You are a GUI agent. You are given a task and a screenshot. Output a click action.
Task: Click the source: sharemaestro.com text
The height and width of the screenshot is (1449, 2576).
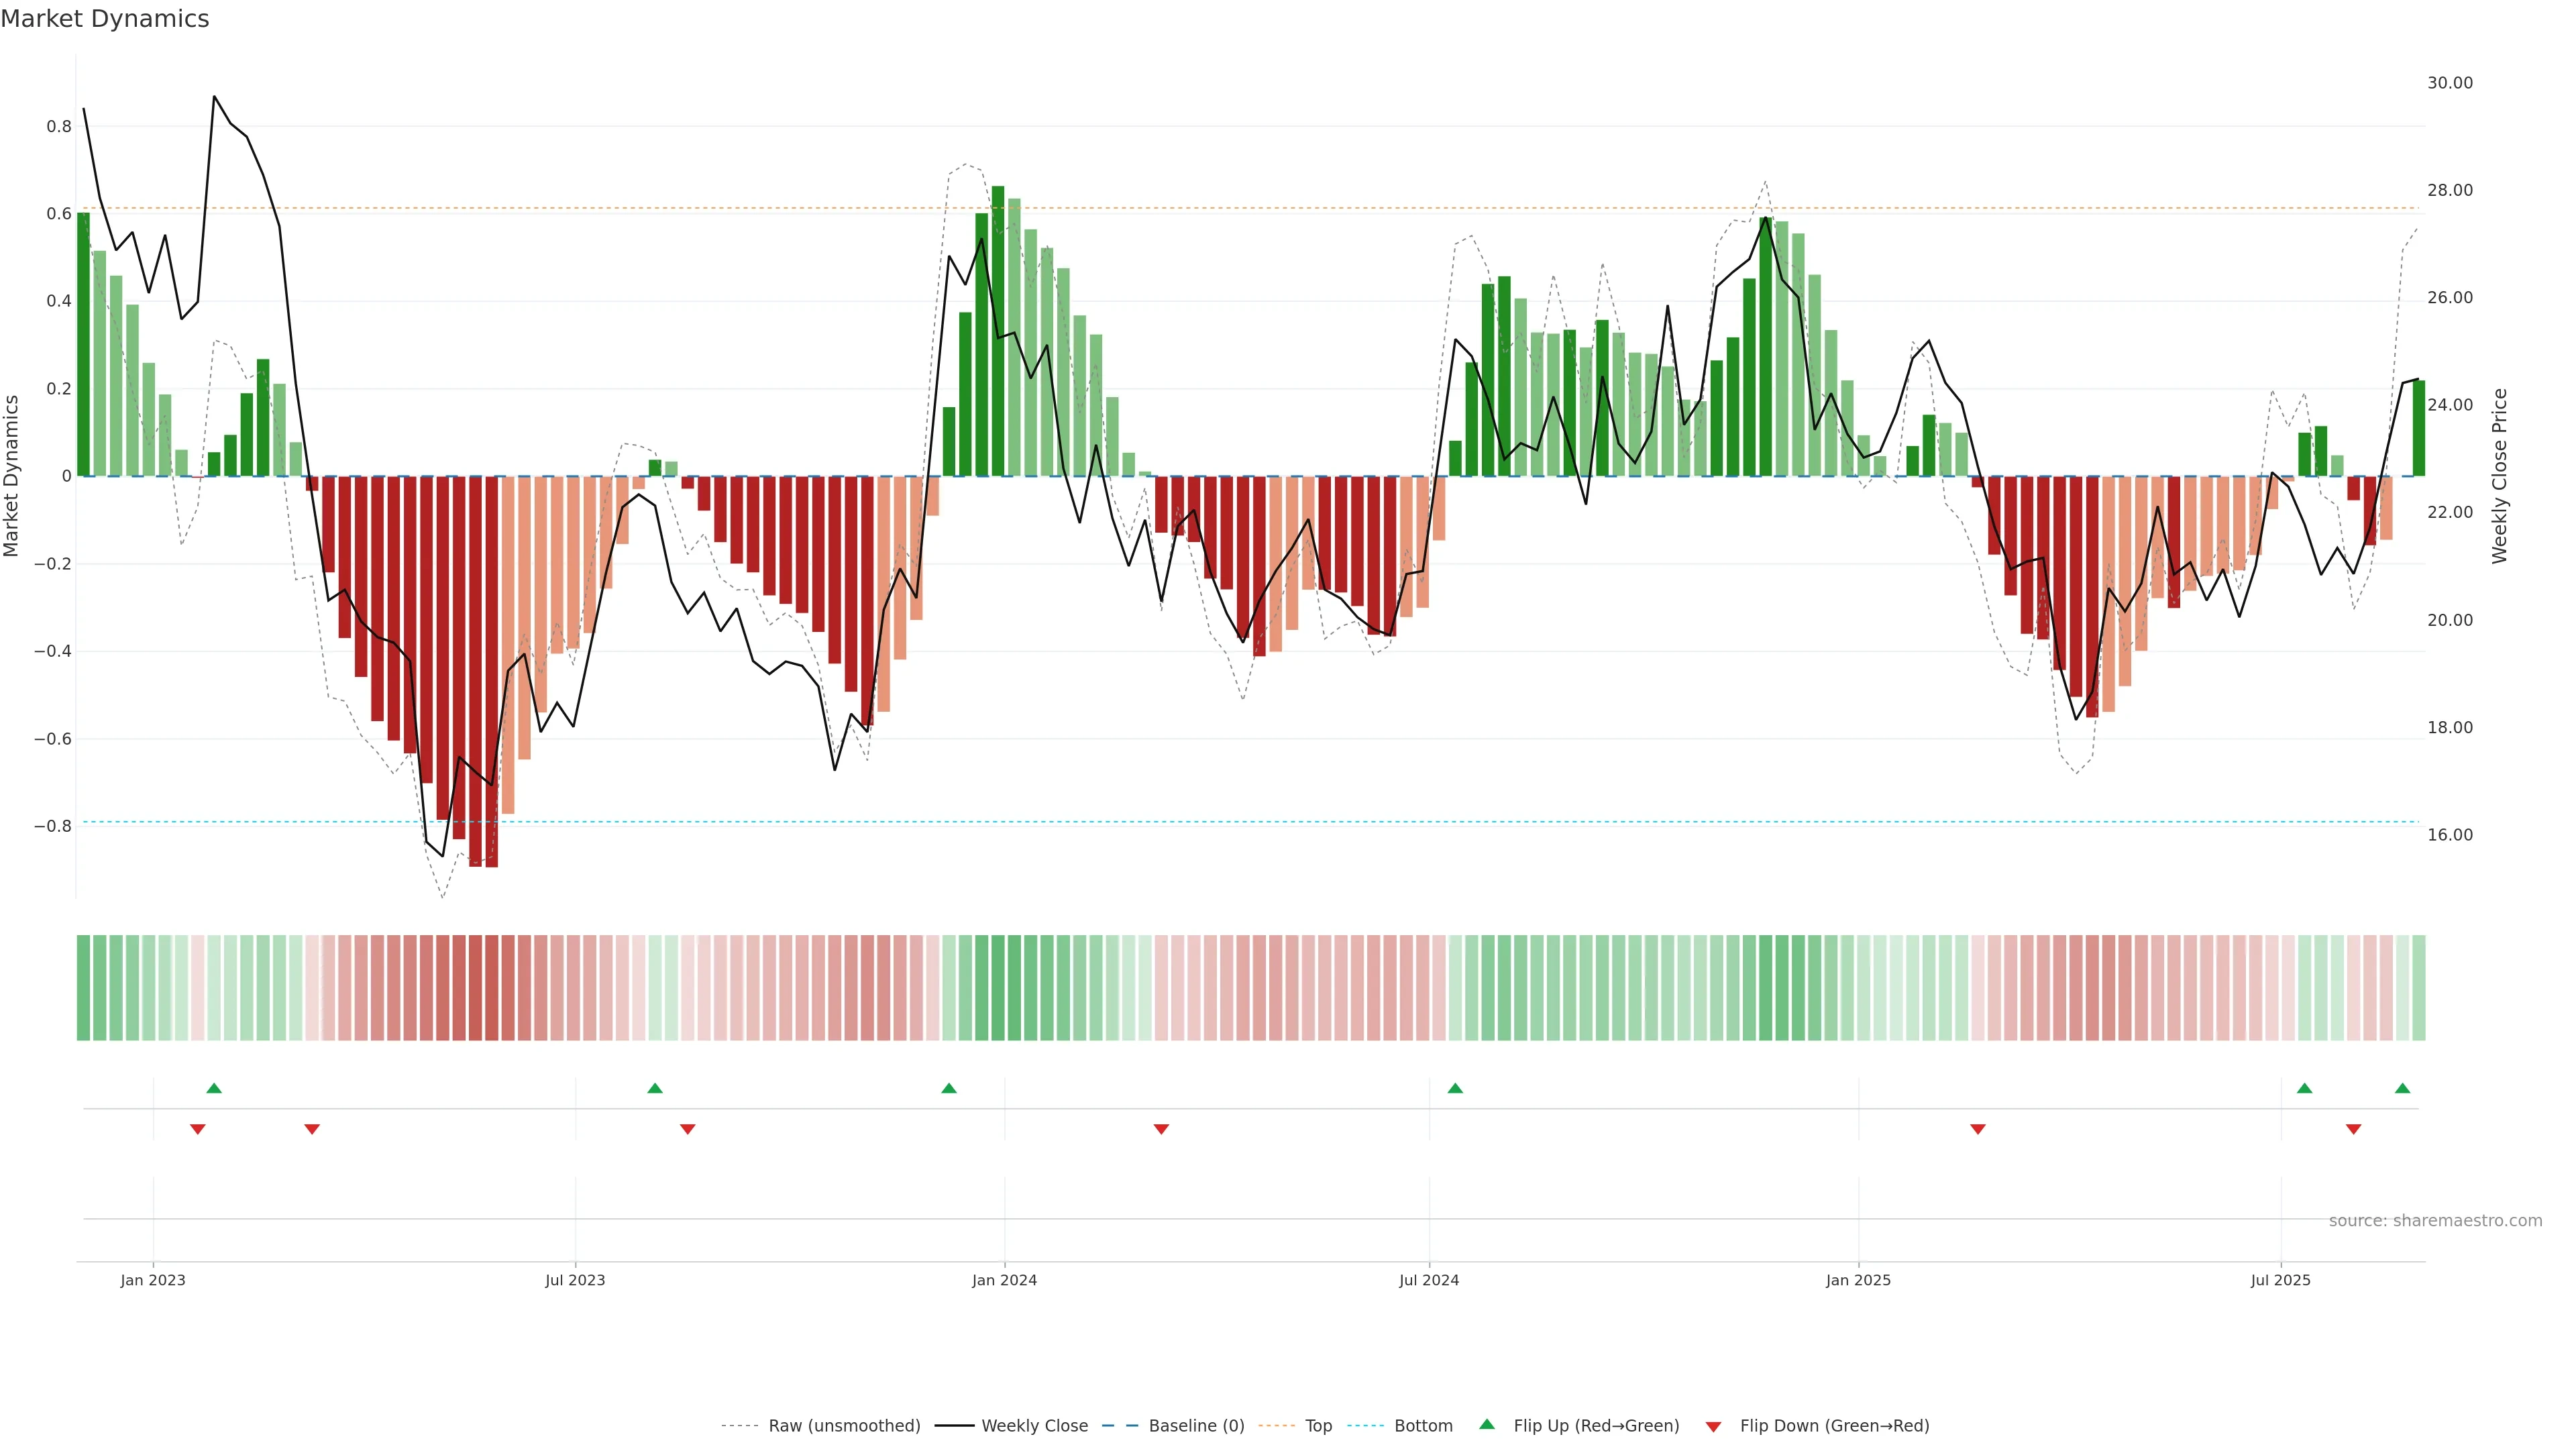click(2435, 1220)
